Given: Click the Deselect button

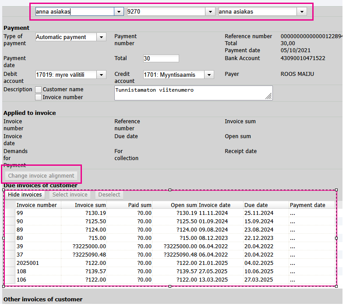Looking at the screenshot, I should [x=109, y=195].
